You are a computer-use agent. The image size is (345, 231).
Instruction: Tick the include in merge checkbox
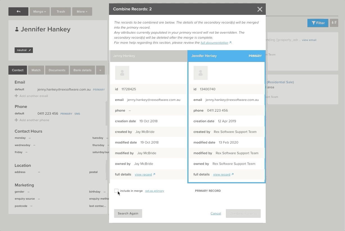pyautogui.click(x=116, y=191)
